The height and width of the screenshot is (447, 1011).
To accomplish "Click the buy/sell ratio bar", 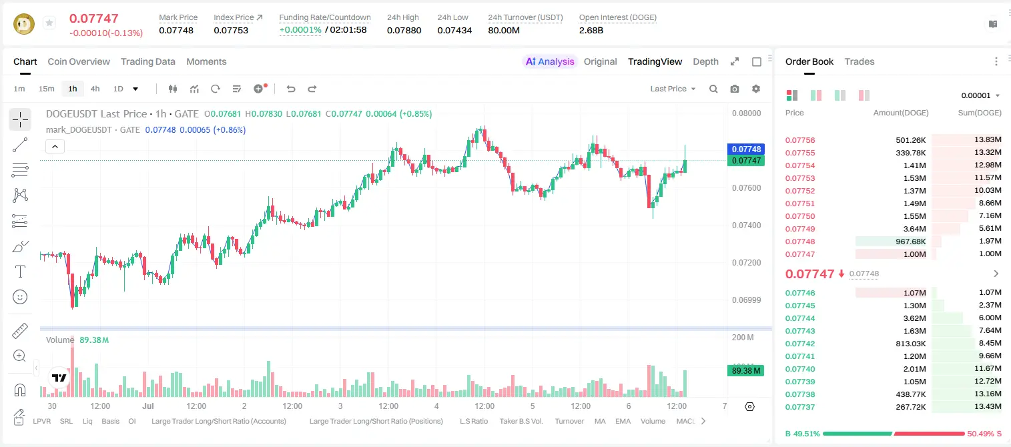I will coord(894,434).
